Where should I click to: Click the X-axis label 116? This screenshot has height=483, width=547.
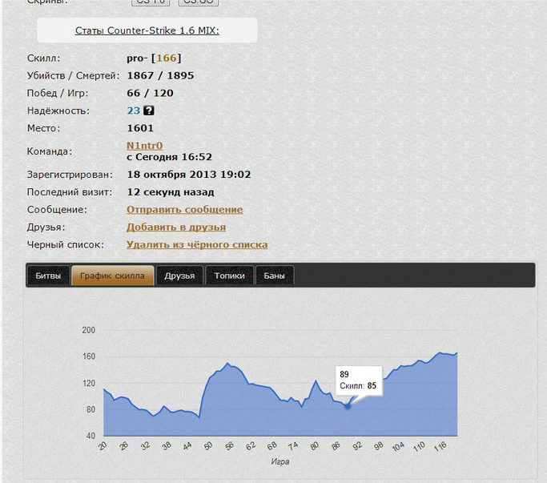click(440, 446)
